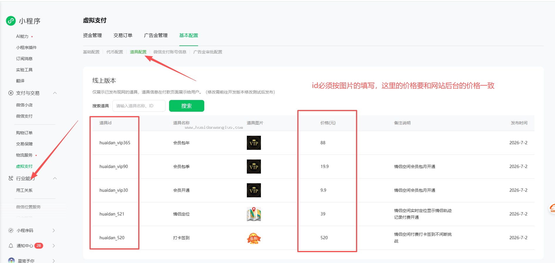
Task: Open 物流服务 in the sidebar
Action: (x=24, y=155)
